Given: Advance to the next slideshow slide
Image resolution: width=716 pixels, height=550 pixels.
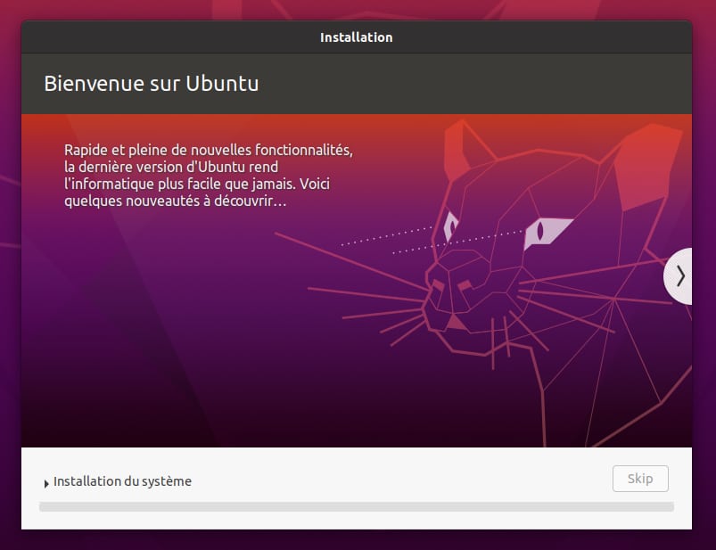Looking at the screenshot, I should click(679, 276).
